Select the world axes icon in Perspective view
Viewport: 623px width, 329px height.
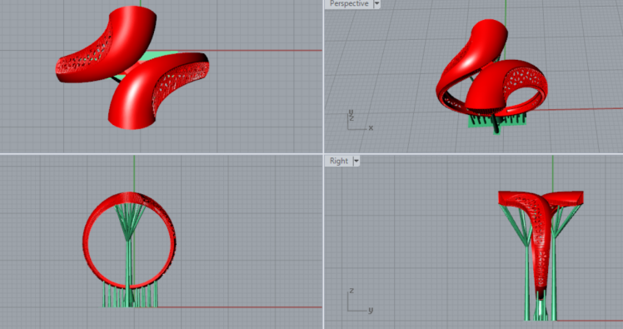pyautogui.click(x=360, y=121)
